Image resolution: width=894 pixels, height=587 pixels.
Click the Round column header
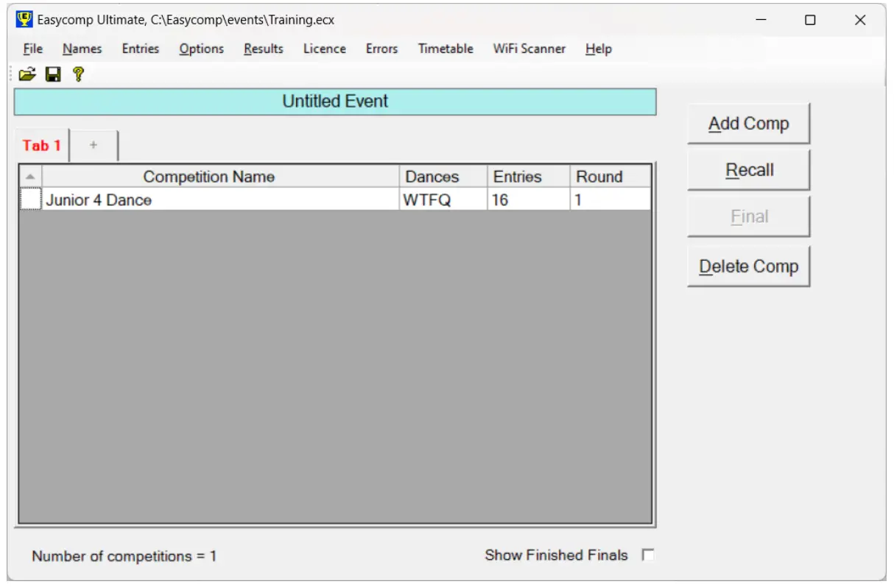pyautogui.click(x=610, y=177)
